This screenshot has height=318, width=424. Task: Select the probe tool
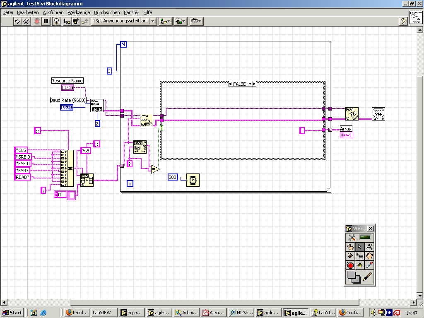pyautogui.click(x=360, y=265)
